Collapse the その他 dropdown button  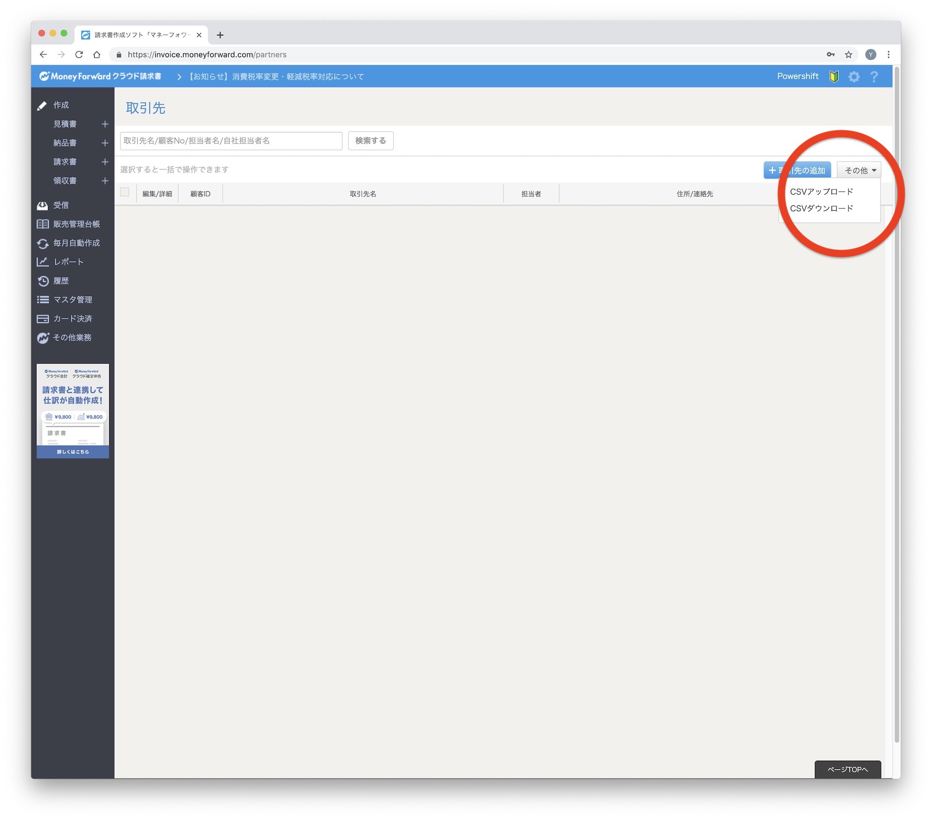point(859,170)
